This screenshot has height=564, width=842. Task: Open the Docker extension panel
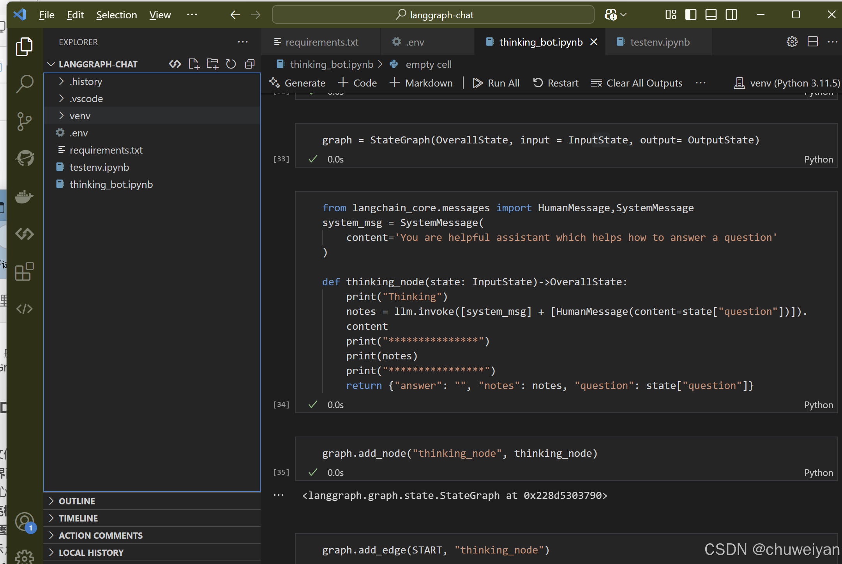tap(24, 197)
